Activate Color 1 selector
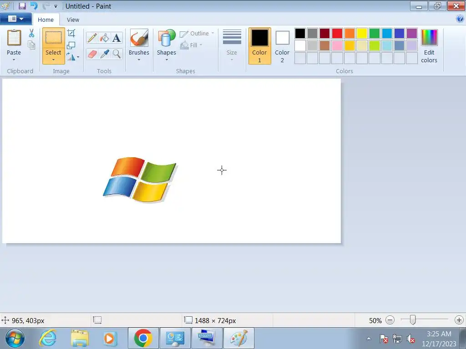The height and width of the screenshot is (349, 466). tap(259, 46)
